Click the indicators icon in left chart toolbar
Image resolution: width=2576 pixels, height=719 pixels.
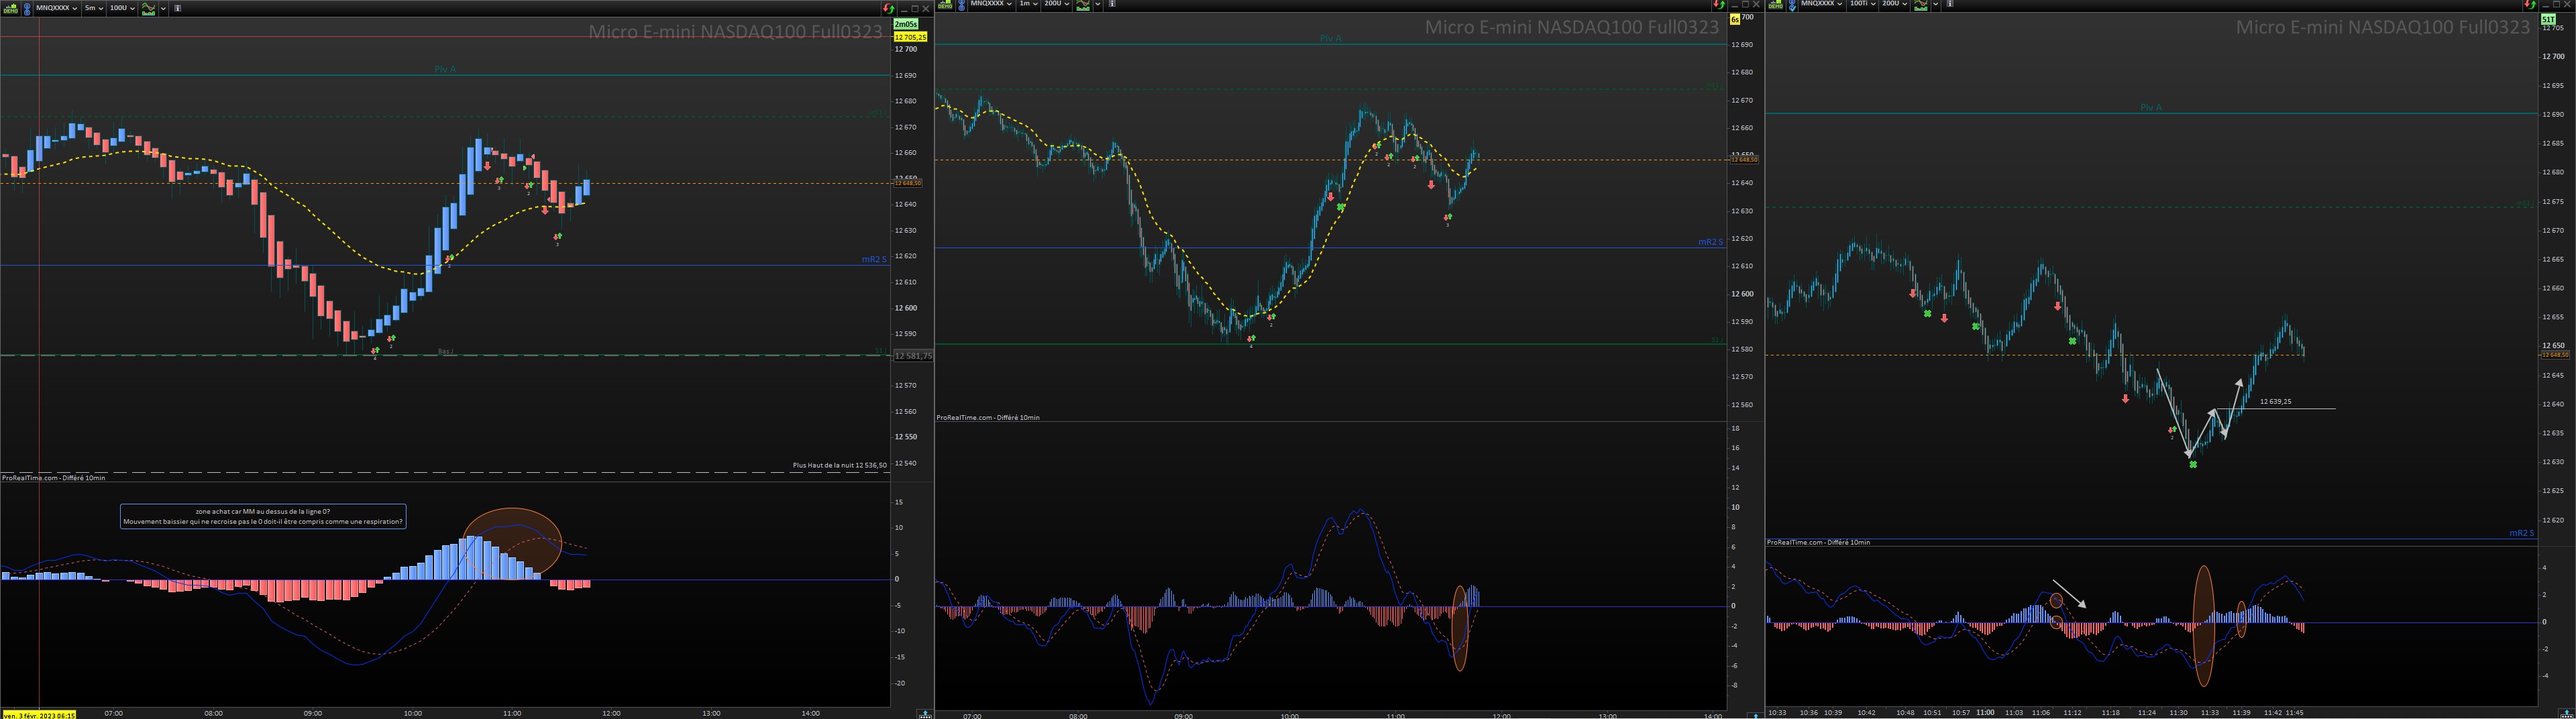pyautogui.click(x=149, y=8)
